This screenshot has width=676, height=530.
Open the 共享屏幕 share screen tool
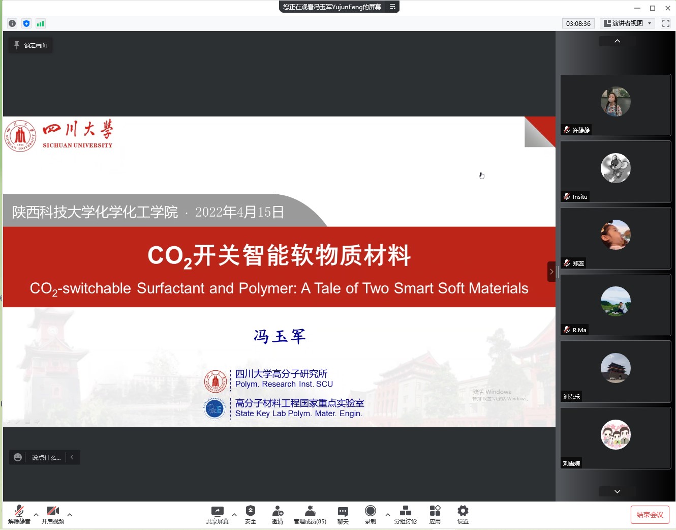tap(217, 514)
